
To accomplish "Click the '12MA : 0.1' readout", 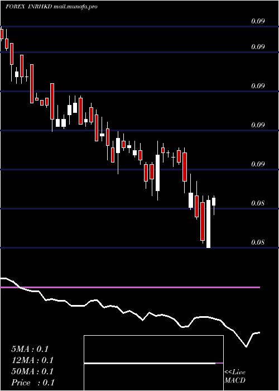I will (x=32, y=360).
